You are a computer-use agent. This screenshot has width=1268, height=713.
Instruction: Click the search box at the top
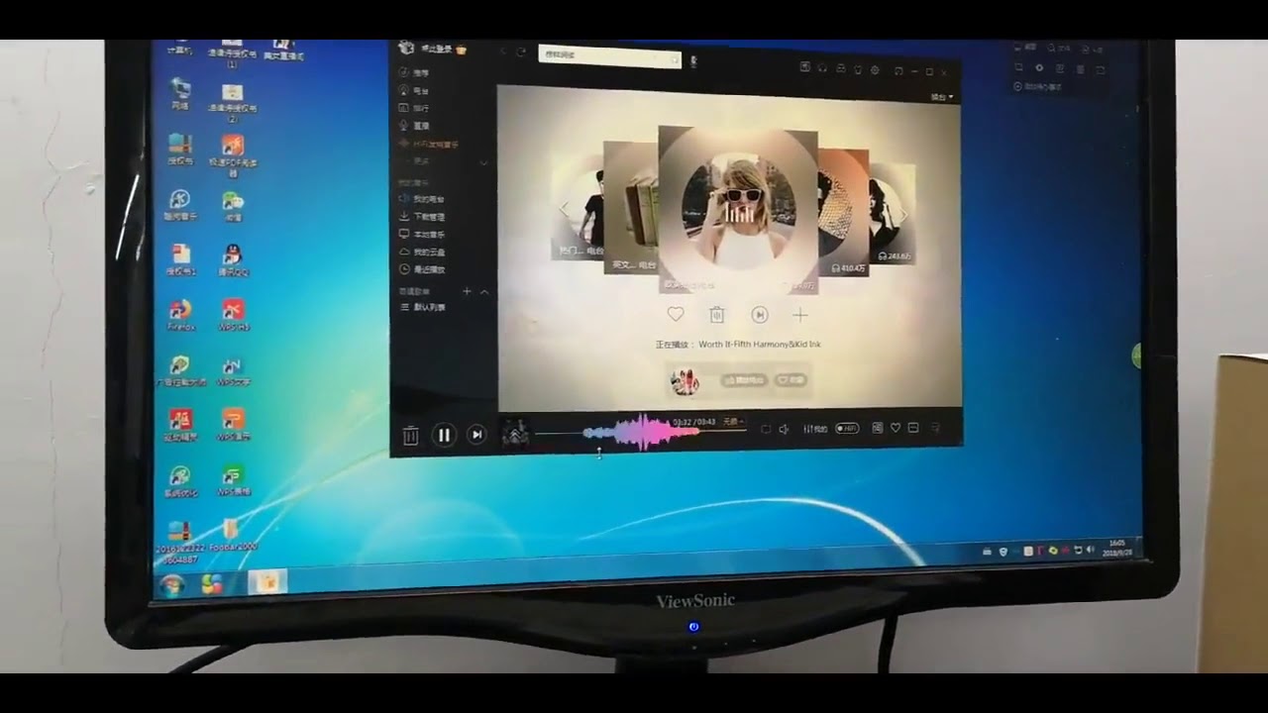tap(609, 56)
